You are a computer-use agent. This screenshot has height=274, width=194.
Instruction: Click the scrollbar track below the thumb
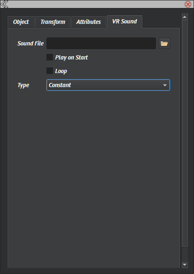click(185, 254)
